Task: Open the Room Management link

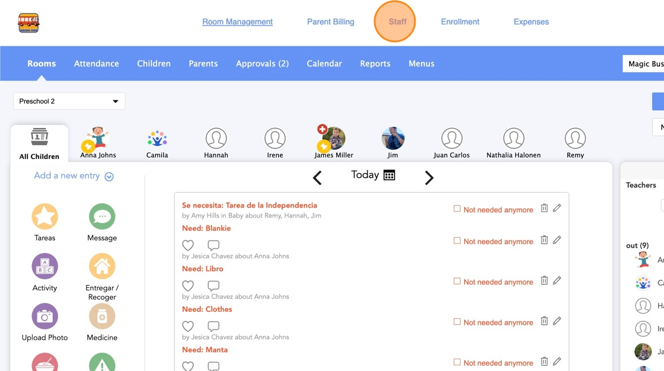Action: (x=238, y=21)
